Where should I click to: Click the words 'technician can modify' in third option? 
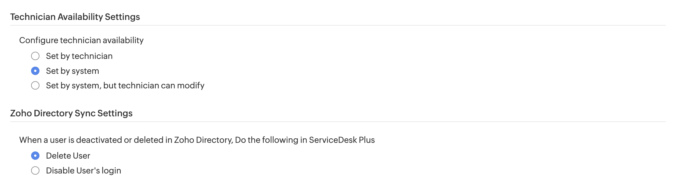coord(161,86)
